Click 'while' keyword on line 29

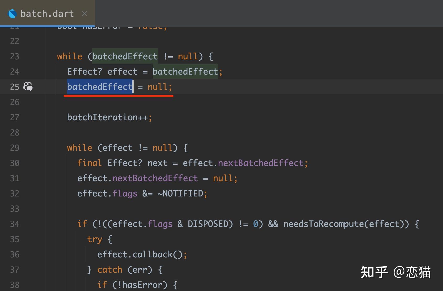pos(80,148)
